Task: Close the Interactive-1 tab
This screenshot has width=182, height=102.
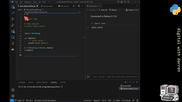Action: coord(100,6)
